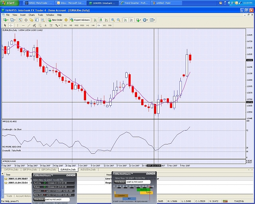This screenshot has width=255, height=204.
Task: Switch to the GBPJPYm,Daily chart tab
Action: point(30,169)
